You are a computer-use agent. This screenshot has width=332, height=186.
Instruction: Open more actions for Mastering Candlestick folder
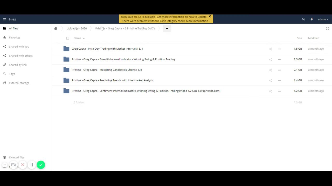[280, 70]
